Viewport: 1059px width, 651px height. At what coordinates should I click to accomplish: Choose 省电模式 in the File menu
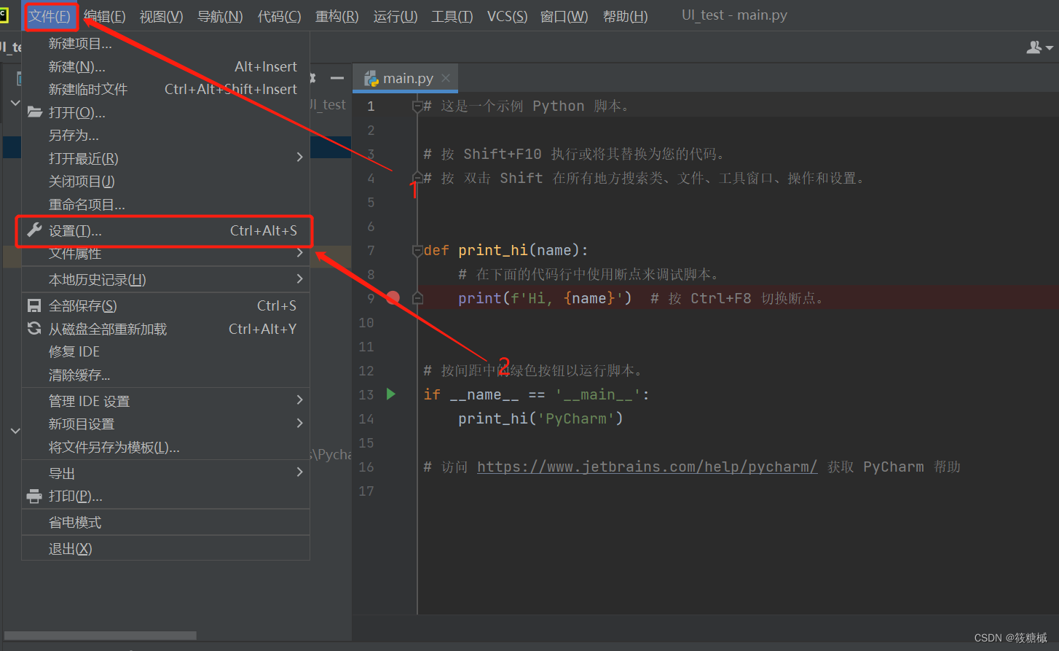click(73, 521)
